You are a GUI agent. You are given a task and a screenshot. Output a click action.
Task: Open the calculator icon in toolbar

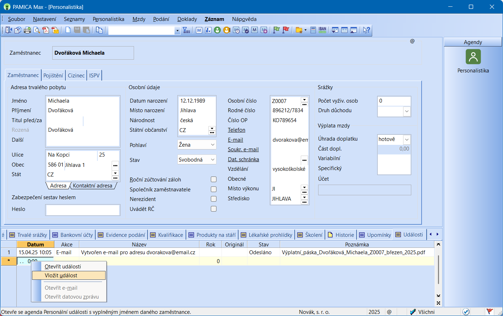[313, 30]
